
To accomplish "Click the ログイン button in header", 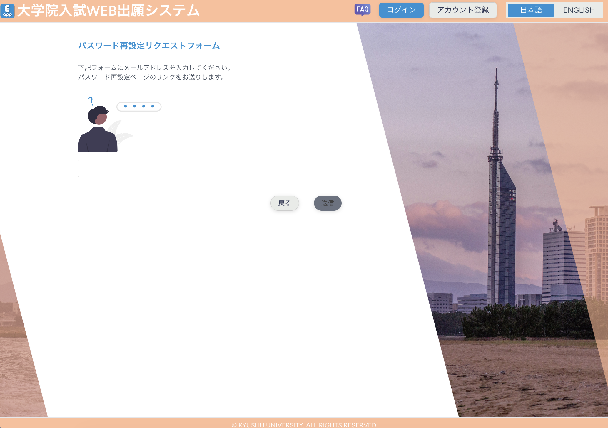I will coord(401,10).
